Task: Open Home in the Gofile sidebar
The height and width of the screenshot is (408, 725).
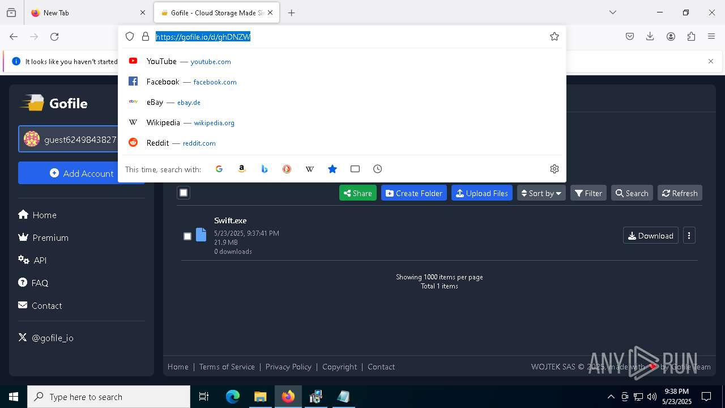Action: coord(37,215)
